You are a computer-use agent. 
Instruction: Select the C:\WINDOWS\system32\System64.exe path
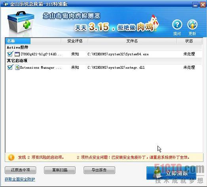pos(118,54)
